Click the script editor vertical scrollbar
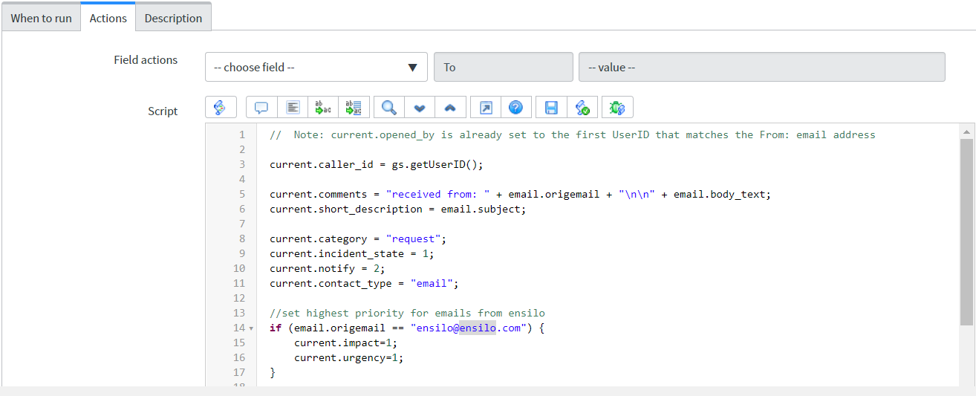Viewport: 976px width, 396px height. (966, 230)
